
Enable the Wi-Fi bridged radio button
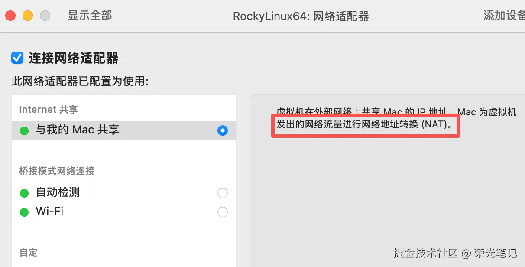[222, 212]
